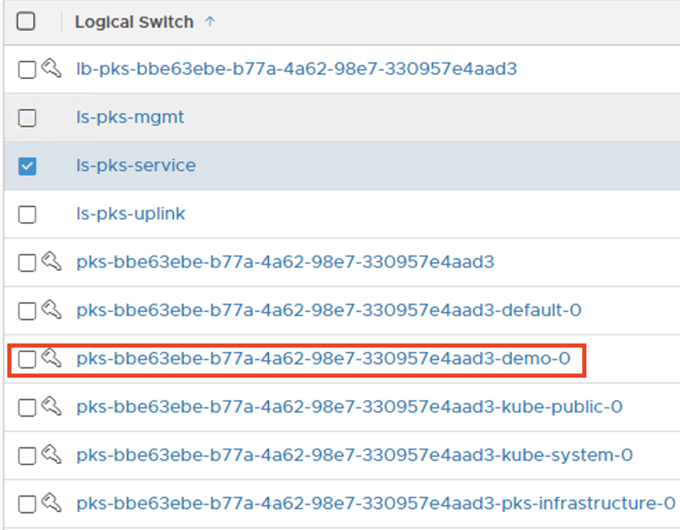Click key icon beside the pks-infrastructure-0 switch
The height and width of the screenshot is (530, 680).
click(x=51, y=503)
